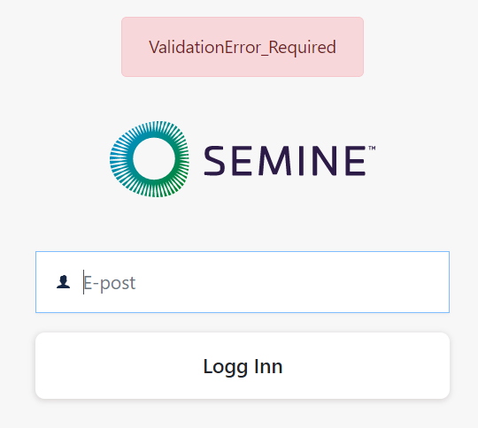
Task: Submit the login form with Logg Inn
Action: [243, 365]
